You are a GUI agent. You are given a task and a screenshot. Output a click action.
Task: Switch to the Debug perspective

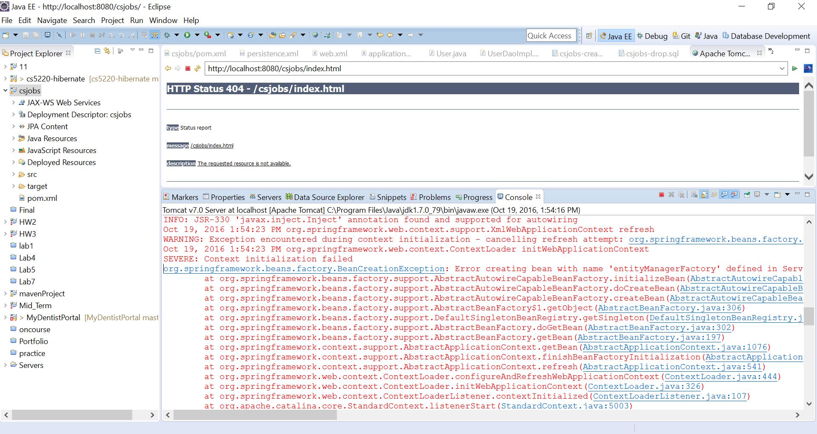(652, 36)
